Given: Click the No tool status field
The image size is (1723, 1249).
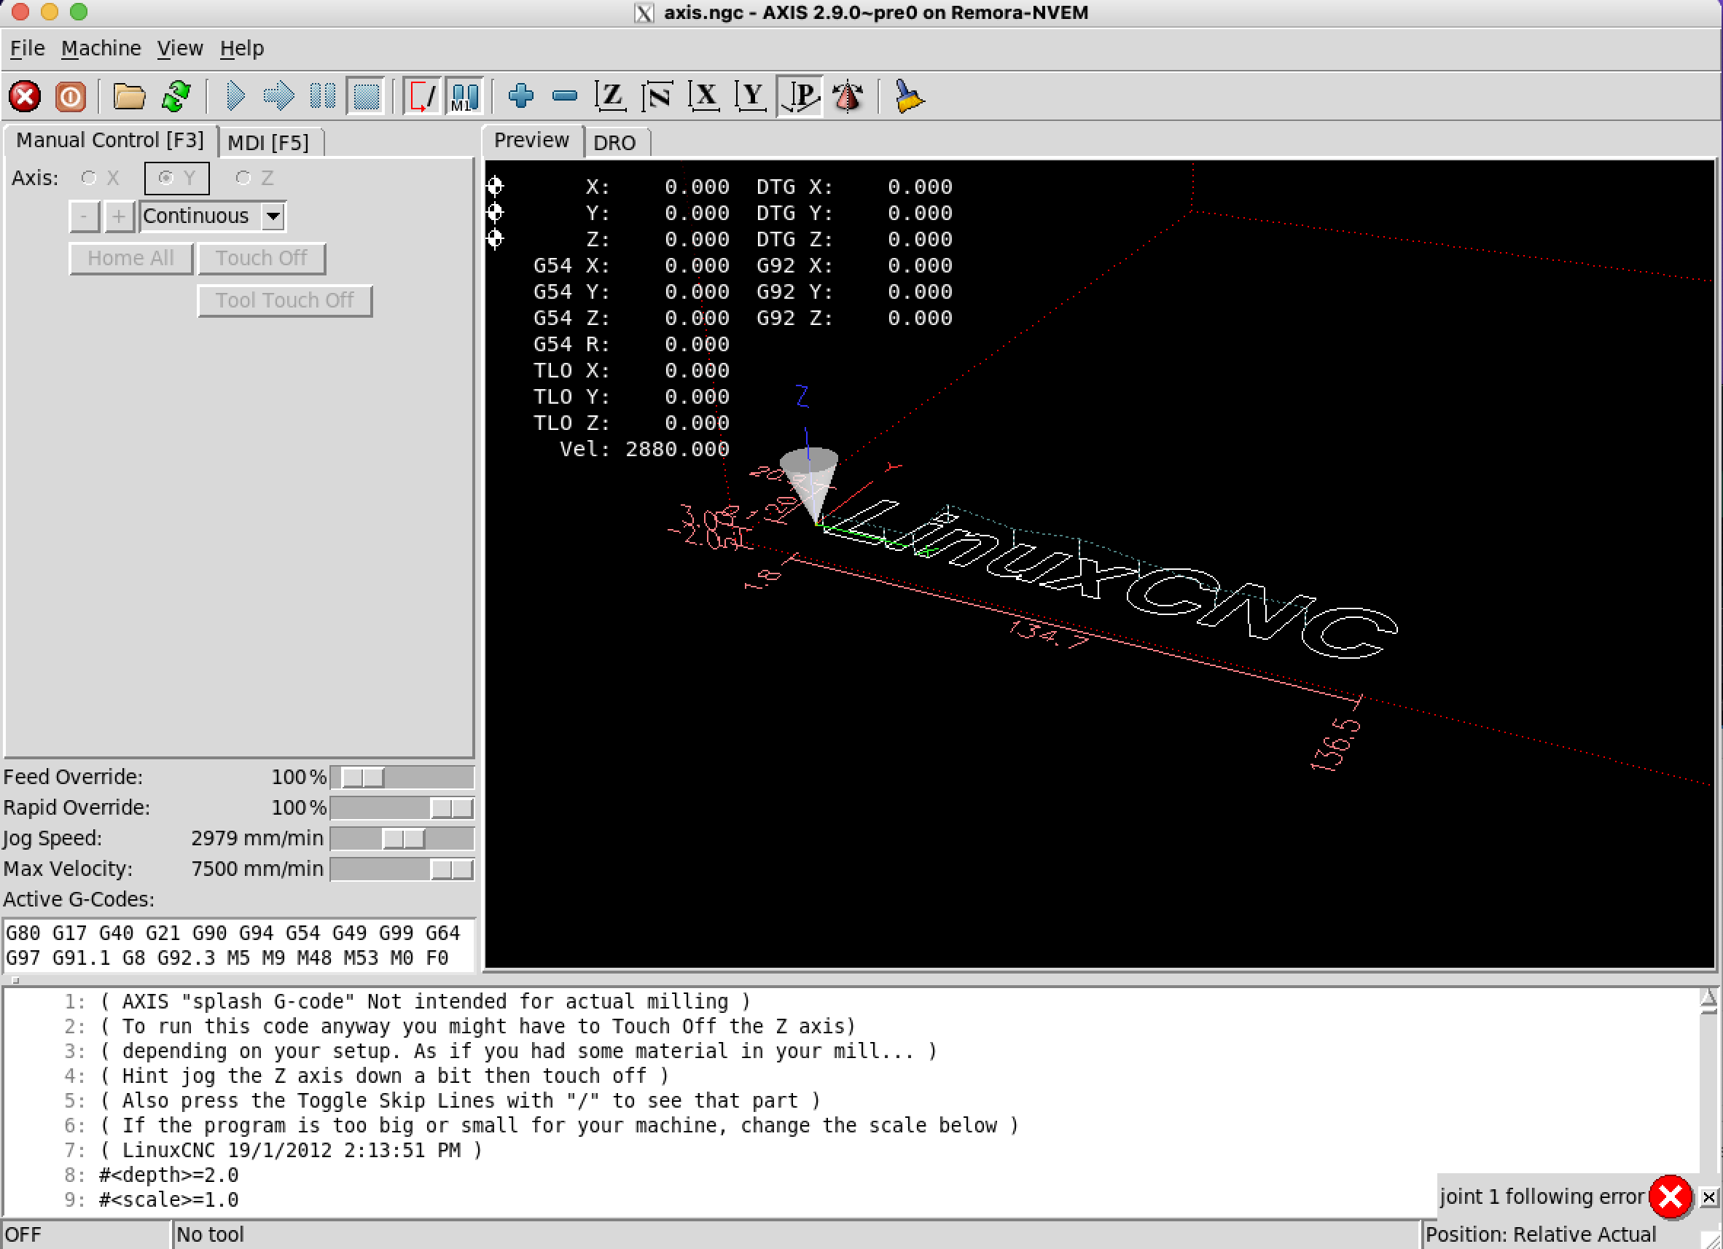Looking at the screenshot, I should [796, 1235].
